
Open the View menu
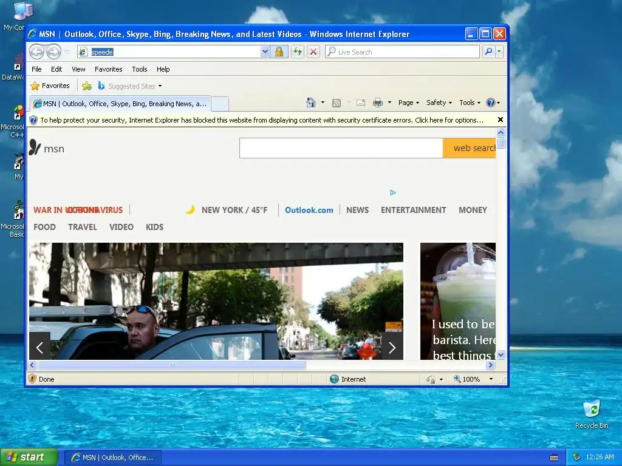point(78,69)
